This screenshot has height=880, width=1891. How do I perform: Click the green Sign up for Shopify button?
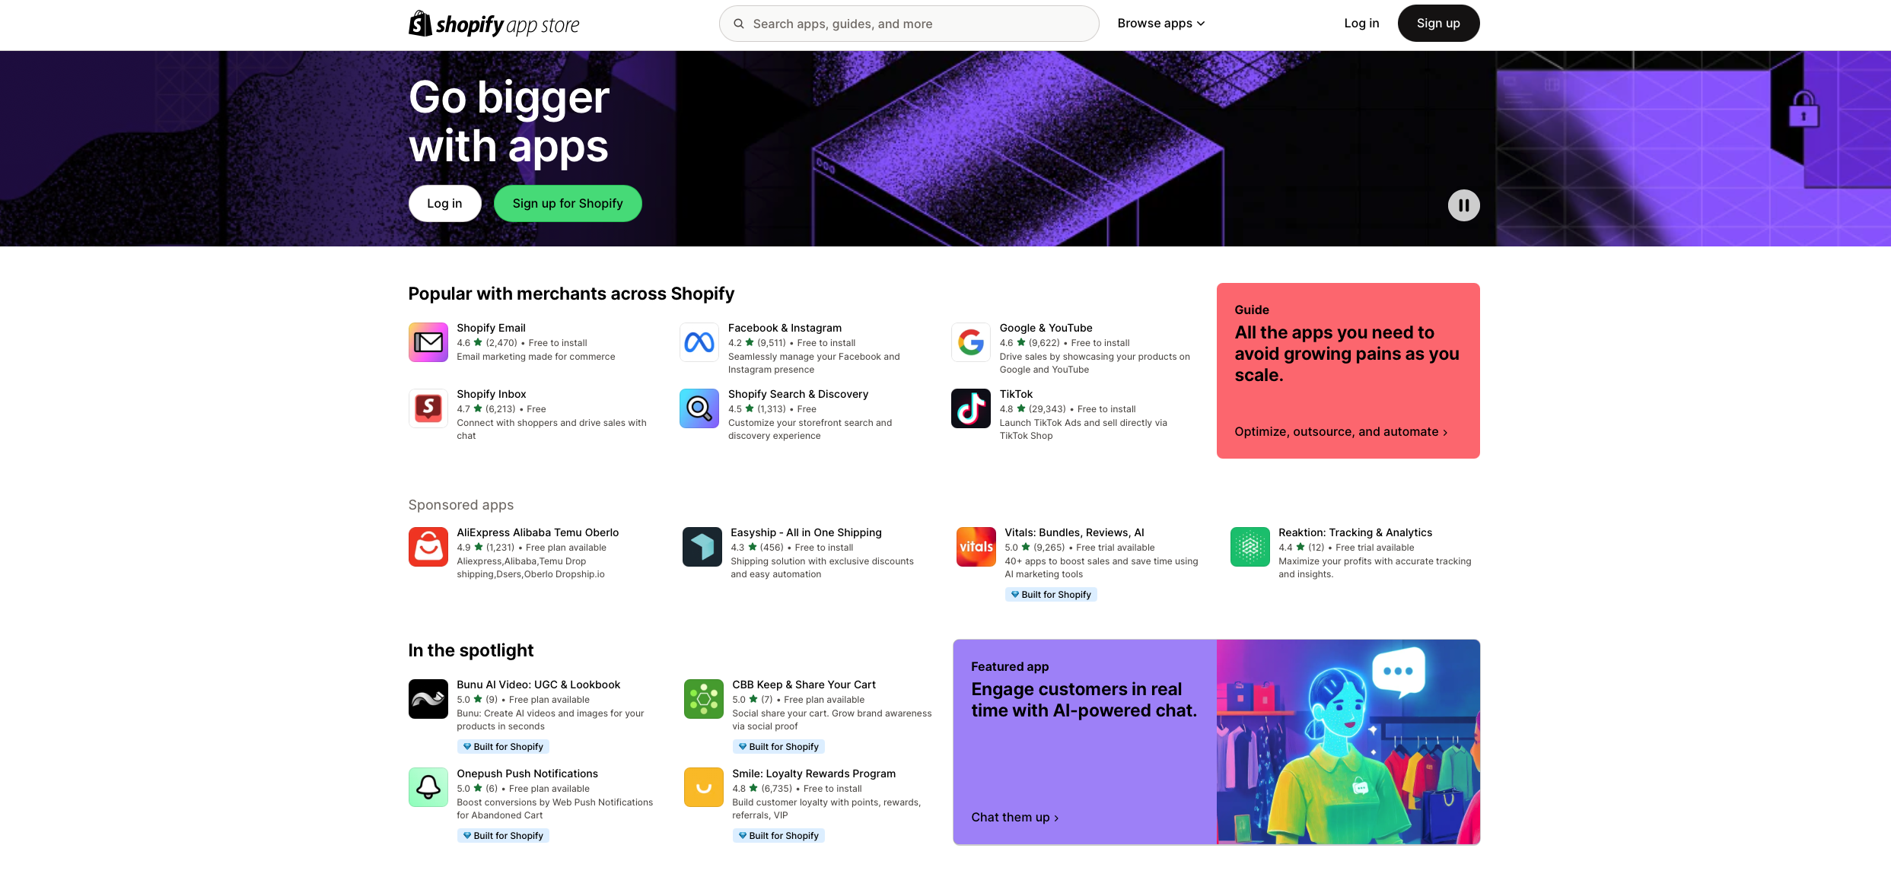[568, 204]
